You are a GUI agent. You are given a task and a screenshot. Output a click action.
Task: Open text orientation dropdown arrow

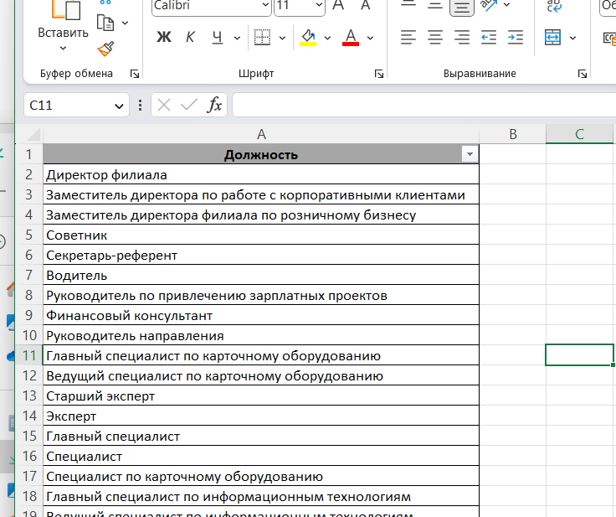tap(507, 5)
